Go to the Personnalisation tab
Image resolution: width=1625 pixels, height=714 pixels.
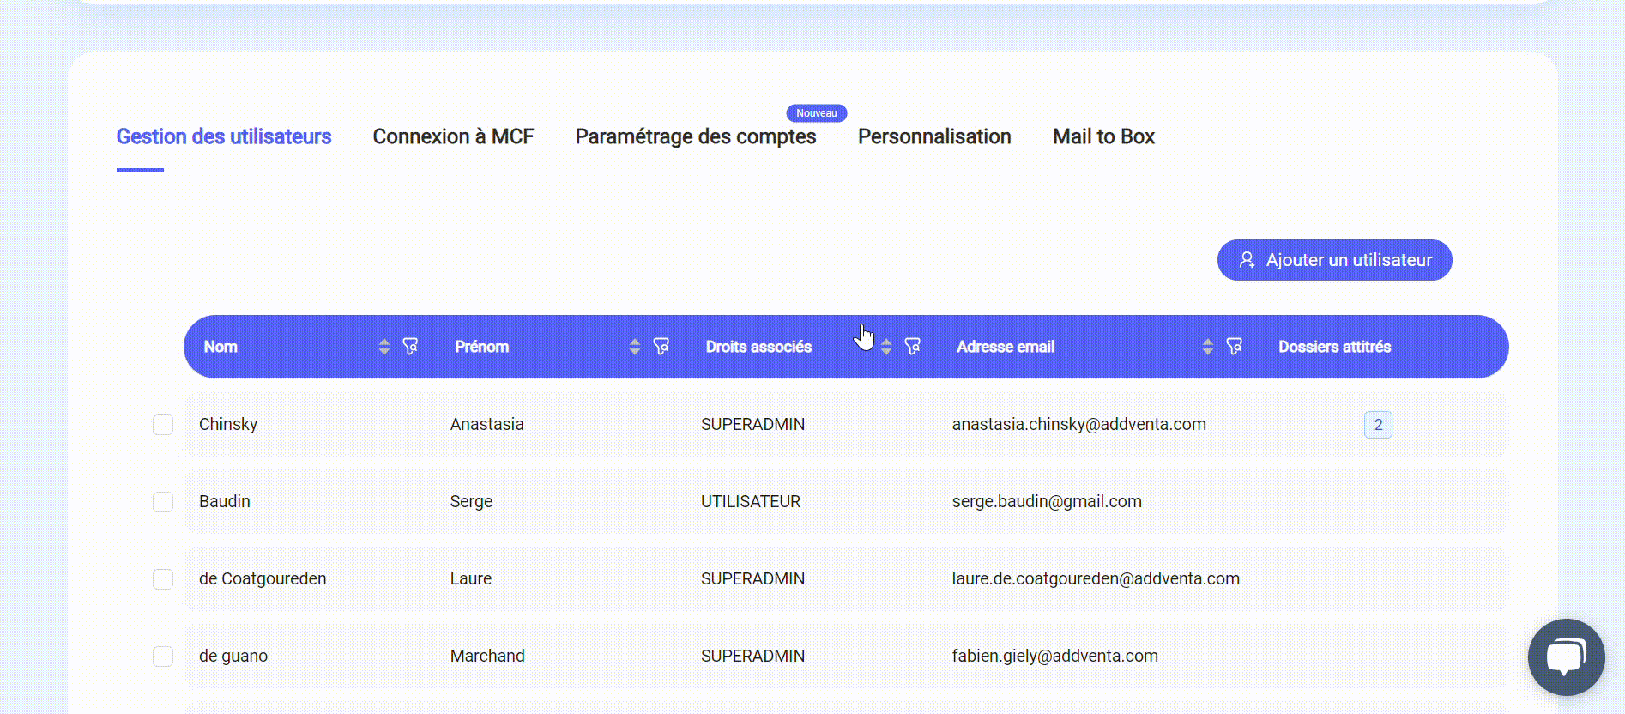934,137
